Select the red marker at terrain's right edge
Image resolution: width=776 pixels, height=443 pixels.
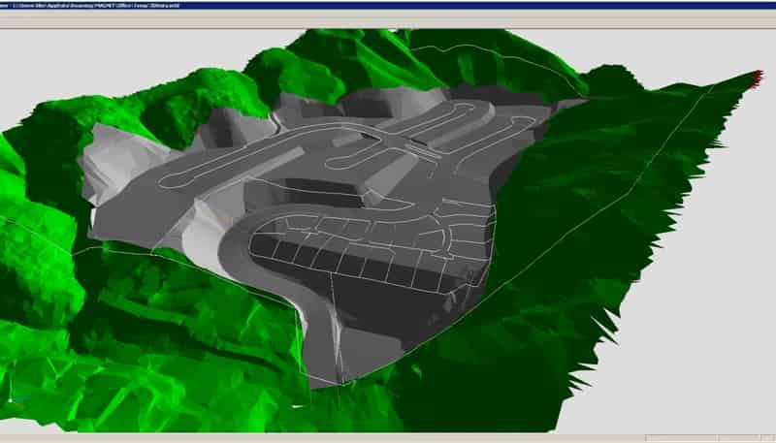[x=758, y=78]
